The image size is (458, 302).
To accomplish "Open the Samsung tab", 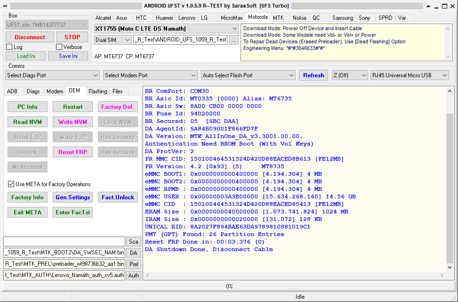I will (343, 18).
